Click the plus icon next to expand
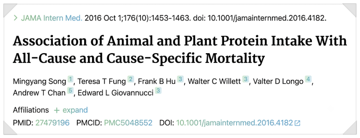This screenshot has width=360, height=138. [x=57, y=110]
